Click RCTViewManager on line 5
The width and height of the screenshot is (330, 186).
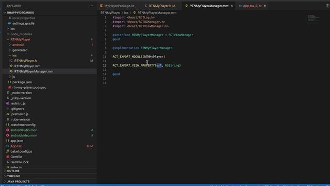coord(180,35)
